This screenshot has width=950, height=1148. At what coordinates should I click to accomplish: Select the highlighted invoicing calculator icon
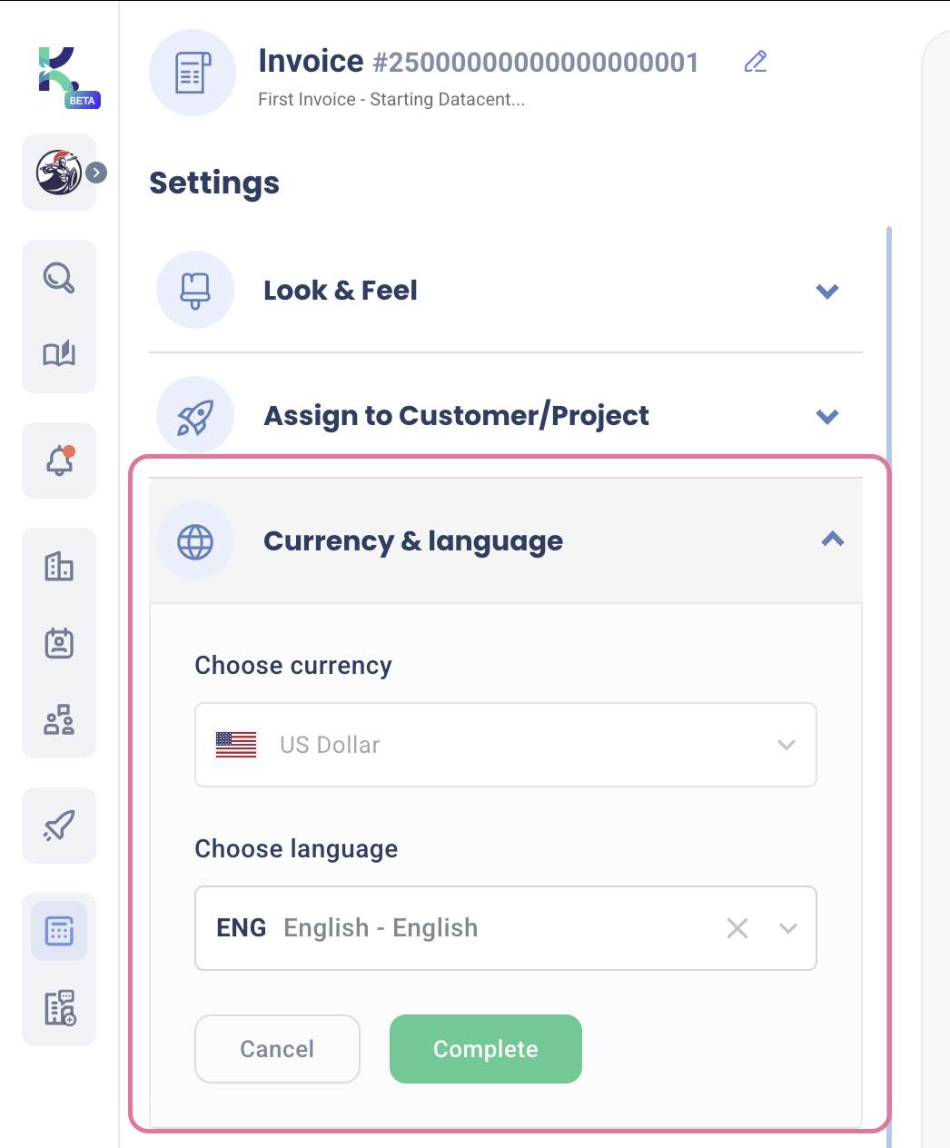coord(58,930)
